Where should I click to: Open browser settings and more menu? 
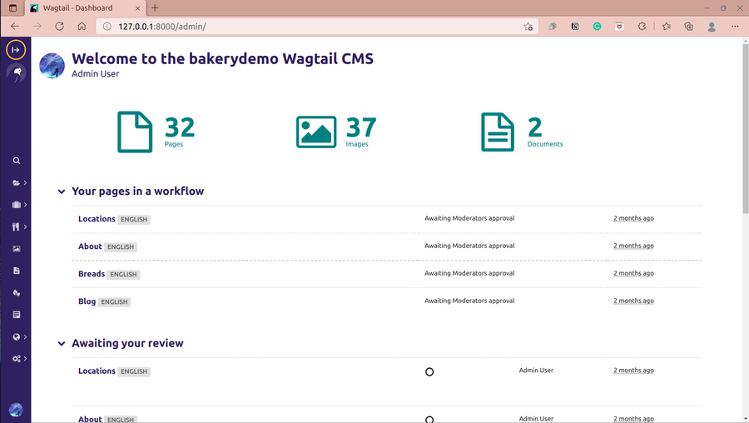(x=735, y=27)
